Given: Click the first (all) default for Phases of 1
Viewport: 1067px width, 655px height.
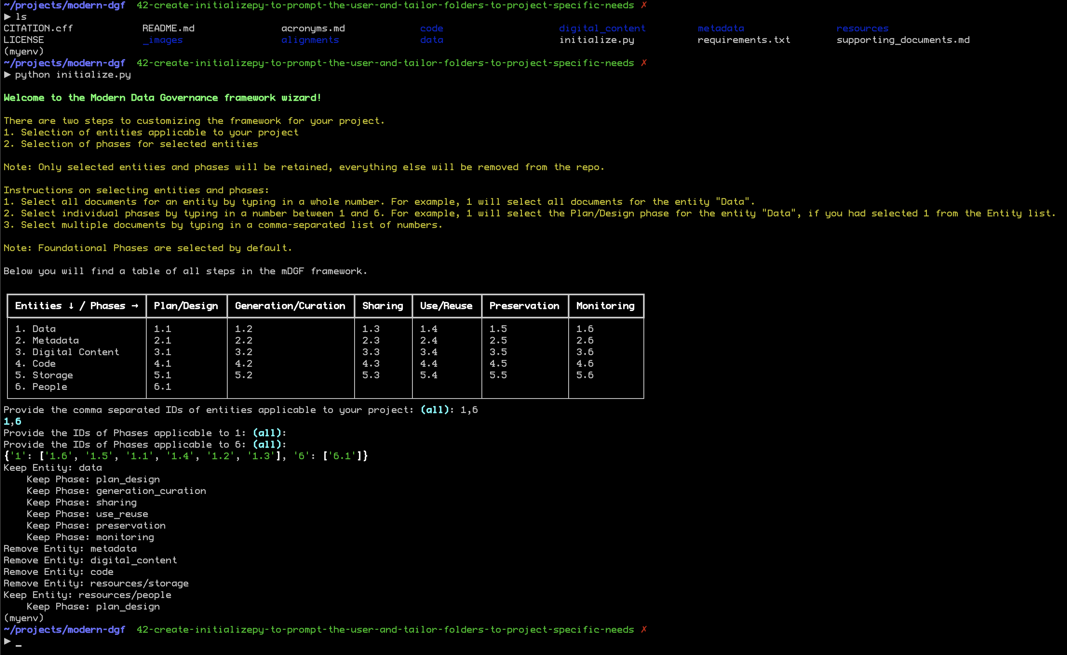Looking at the screenshot, I should coord(267,433).
